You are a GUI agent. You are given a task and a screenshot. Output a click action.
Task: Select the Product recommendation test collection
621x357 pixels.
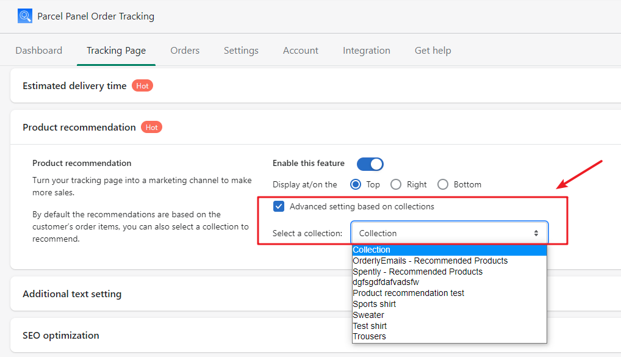(x=450, y=293)
